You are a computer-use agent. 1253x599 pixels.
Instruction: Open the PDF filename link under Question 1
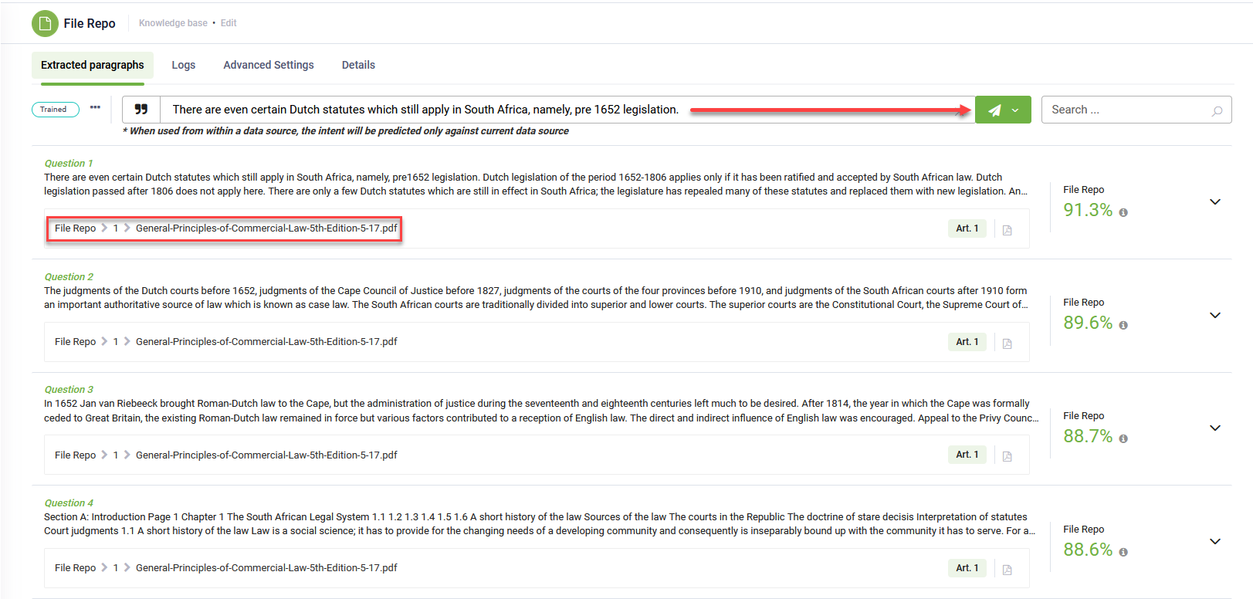point(266,228)
